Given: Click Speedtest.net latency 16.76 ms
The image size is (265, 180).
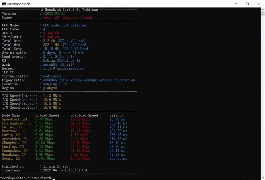Looking at the screenshot, I should click(x=117, y=119).
